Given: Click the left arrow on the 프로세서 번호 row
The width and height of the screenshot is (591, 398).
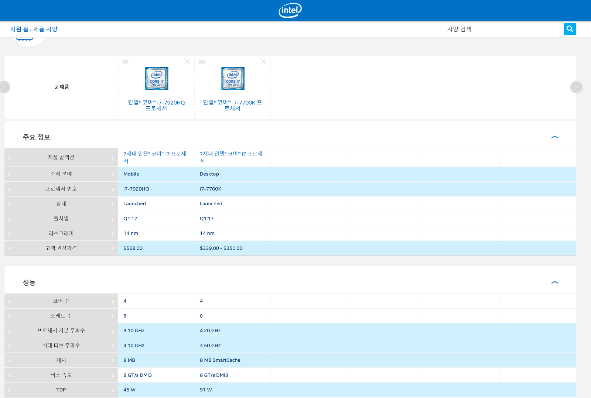Looking at the screenshot, I should click(x=9, y=189).
